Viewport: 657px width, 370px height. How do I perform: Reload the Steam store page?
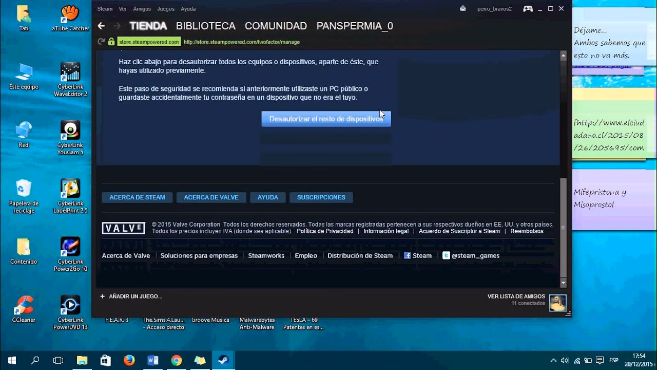point(102,42)
